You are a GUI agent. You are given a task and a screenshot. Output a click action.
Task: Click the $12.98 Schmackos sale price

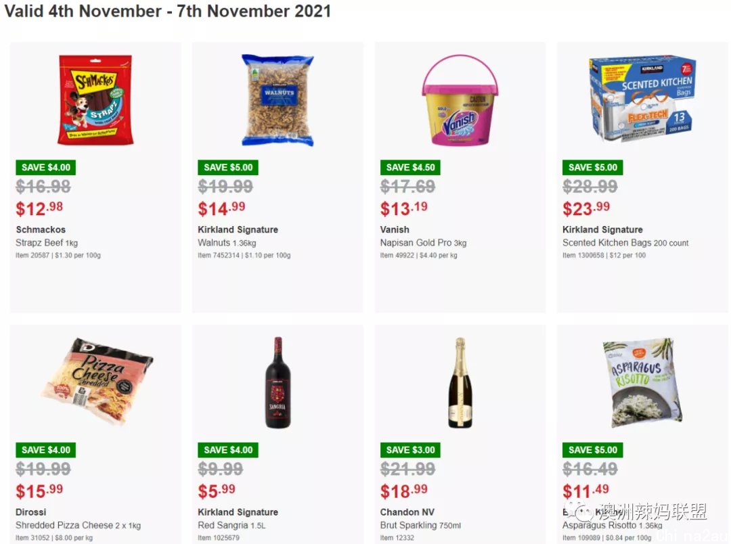click(x=39, y=208)
